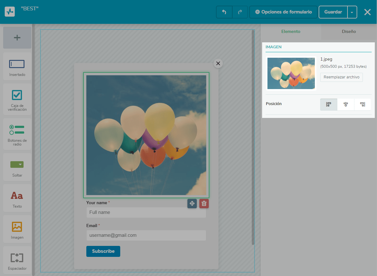Align image to the left
The width and height of the screenshot is (377, 276).
pos(329,104)
